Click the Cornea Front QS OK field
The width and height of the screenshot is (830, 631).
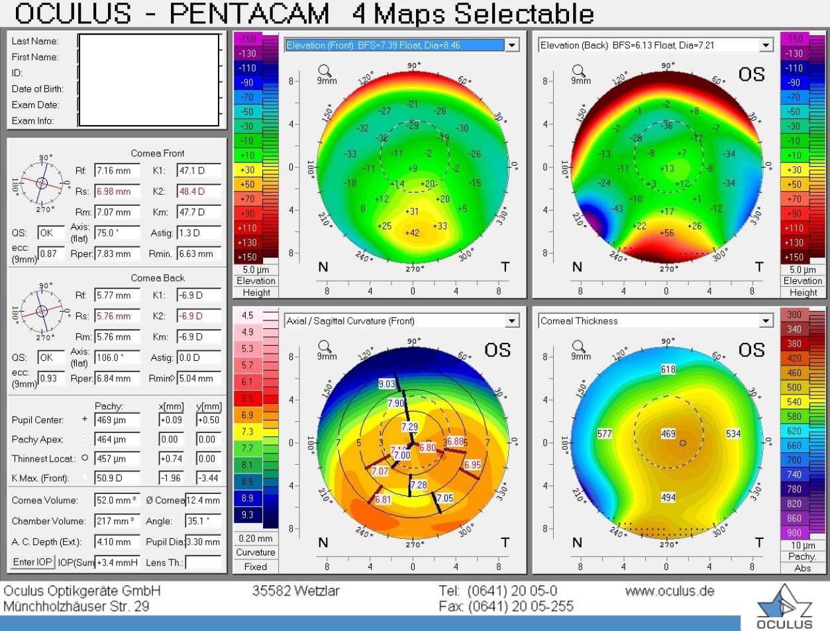pyautogui.click(x=51, y=233)
